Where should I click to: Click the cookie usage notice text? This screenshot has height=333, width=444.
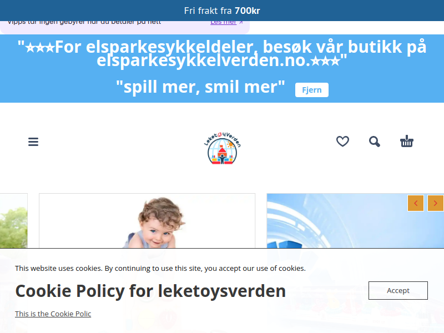tap(160, 268)
